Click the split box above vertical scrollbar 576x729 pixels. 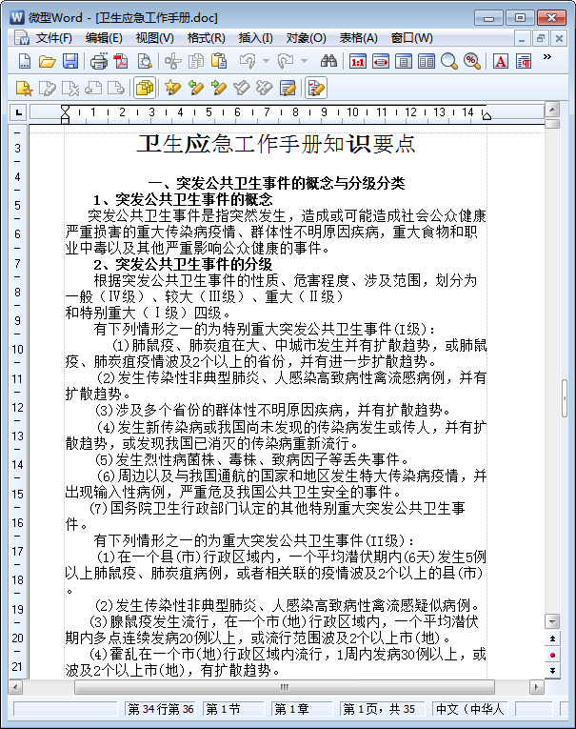pyautogui.click(x=552, y=124)
